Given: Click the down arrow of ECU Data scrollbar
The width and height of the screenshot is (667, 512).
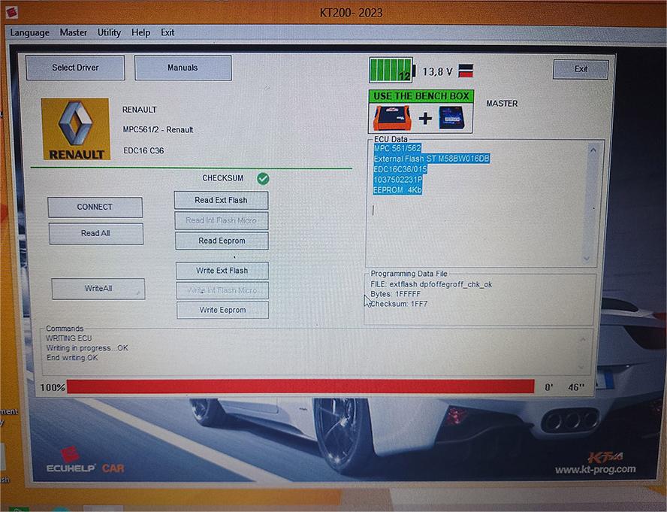Looking at the screenshot, I should [x=587, y=259].
